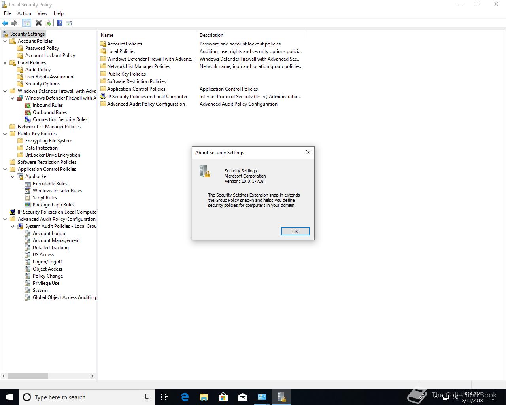Open the Help menu
The height and width of the screenshot is (405, 506).
[x=59, y=13]
